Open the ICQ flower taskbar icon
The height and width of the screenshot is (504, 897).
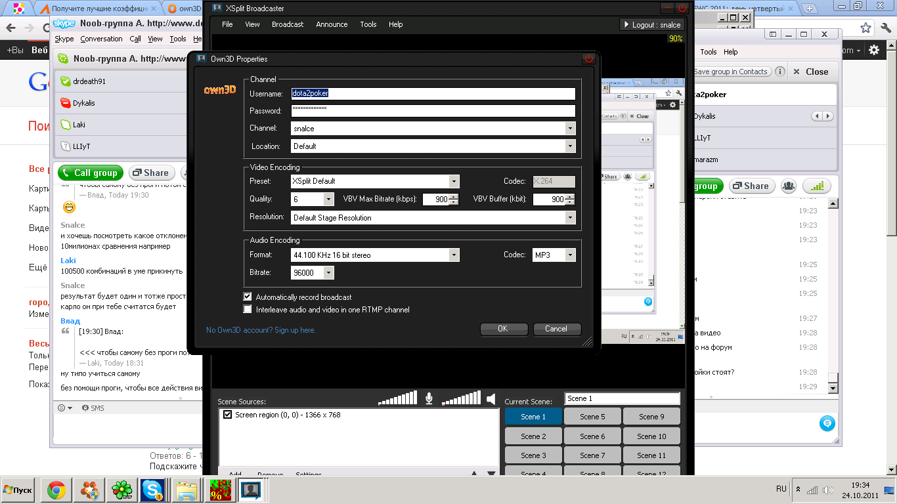point(122,490)
